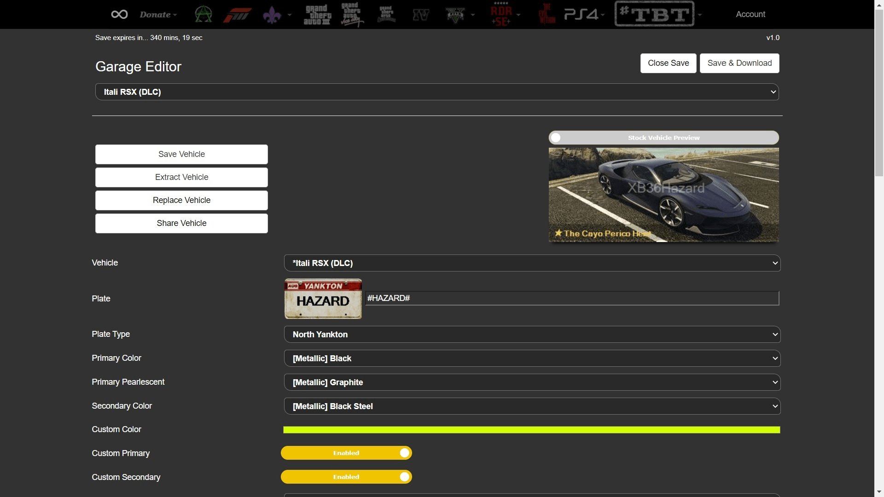Expand the Plate Type North Yankton dropdown
Viewport: 884px width, 497px height.
(x=532, y=335)
